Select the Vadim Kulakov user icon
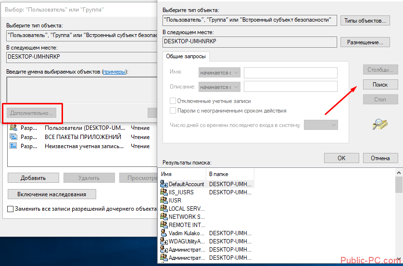The image size is (403, 266). click(164, 233)
